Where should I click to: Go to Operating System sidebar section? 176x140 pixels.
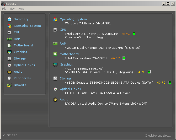(27, 26)
